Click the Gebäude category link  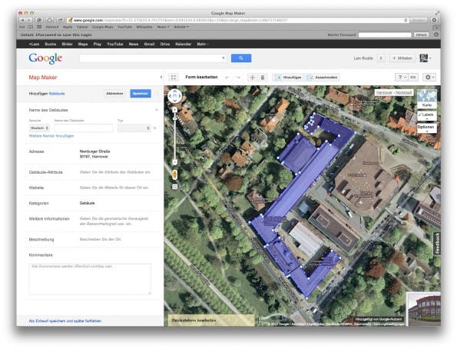click(57, 94)
